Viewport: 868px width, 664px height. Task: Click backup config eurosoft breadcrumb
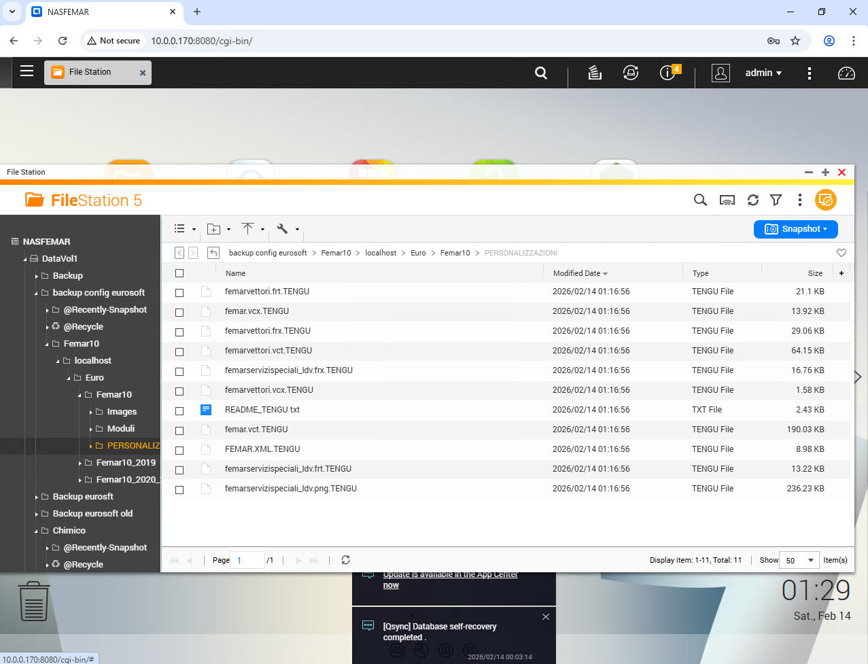268,253
